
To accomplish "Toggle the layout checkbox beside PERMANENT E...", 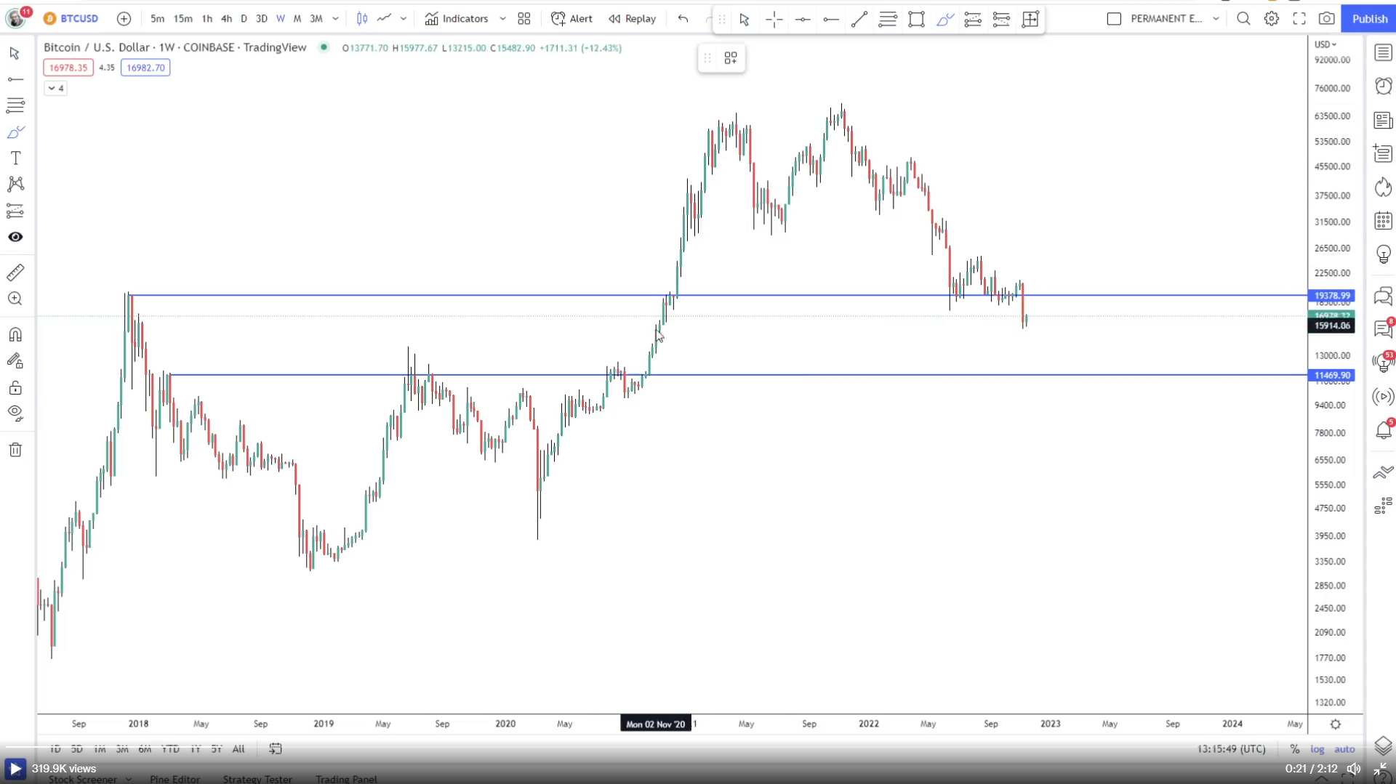I will pyautogui.click(x=1114, y=19).
